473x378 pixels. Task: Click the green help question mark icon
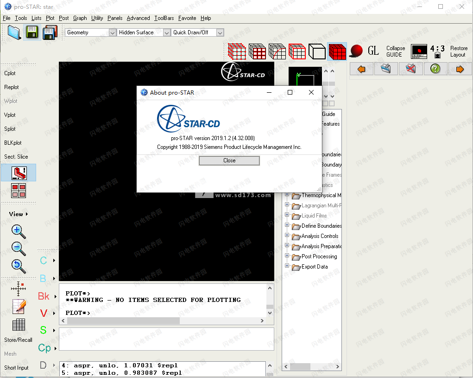435,69
